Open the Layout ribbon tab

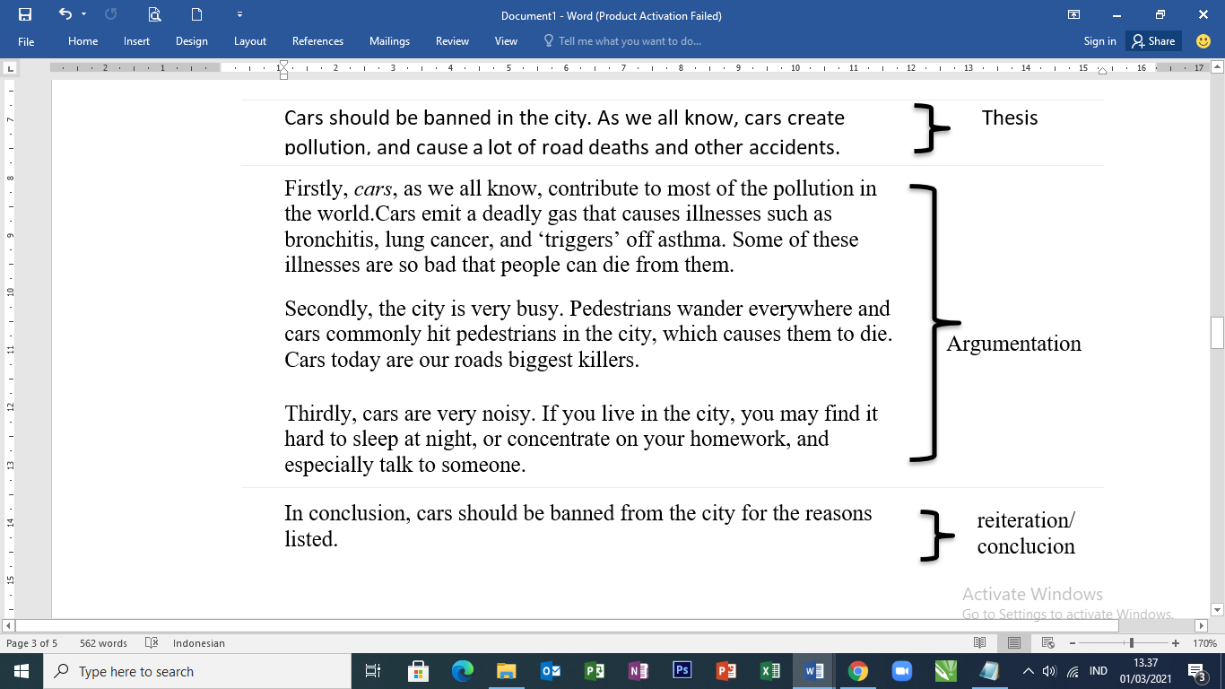(250, 41)
